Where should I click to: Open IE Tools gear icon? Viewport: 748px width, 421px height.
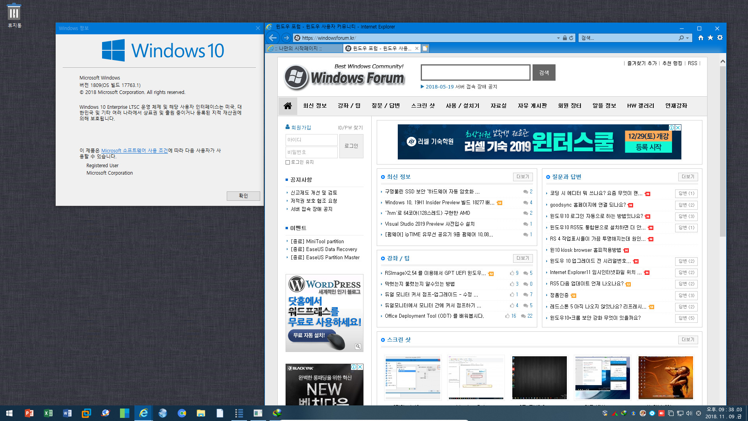[720, 38]
